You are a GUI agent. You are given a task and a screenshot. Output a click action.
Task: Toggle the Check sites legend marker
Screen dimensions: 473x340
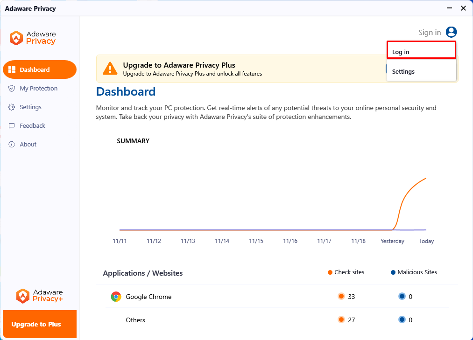[330, 272]
